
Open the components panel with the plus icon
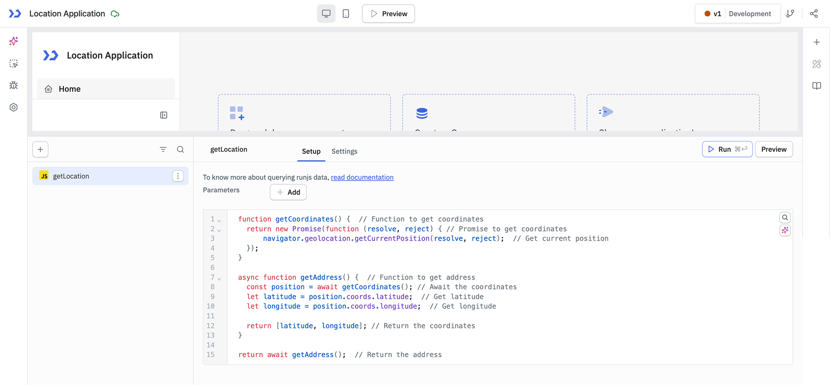(817, 42)
